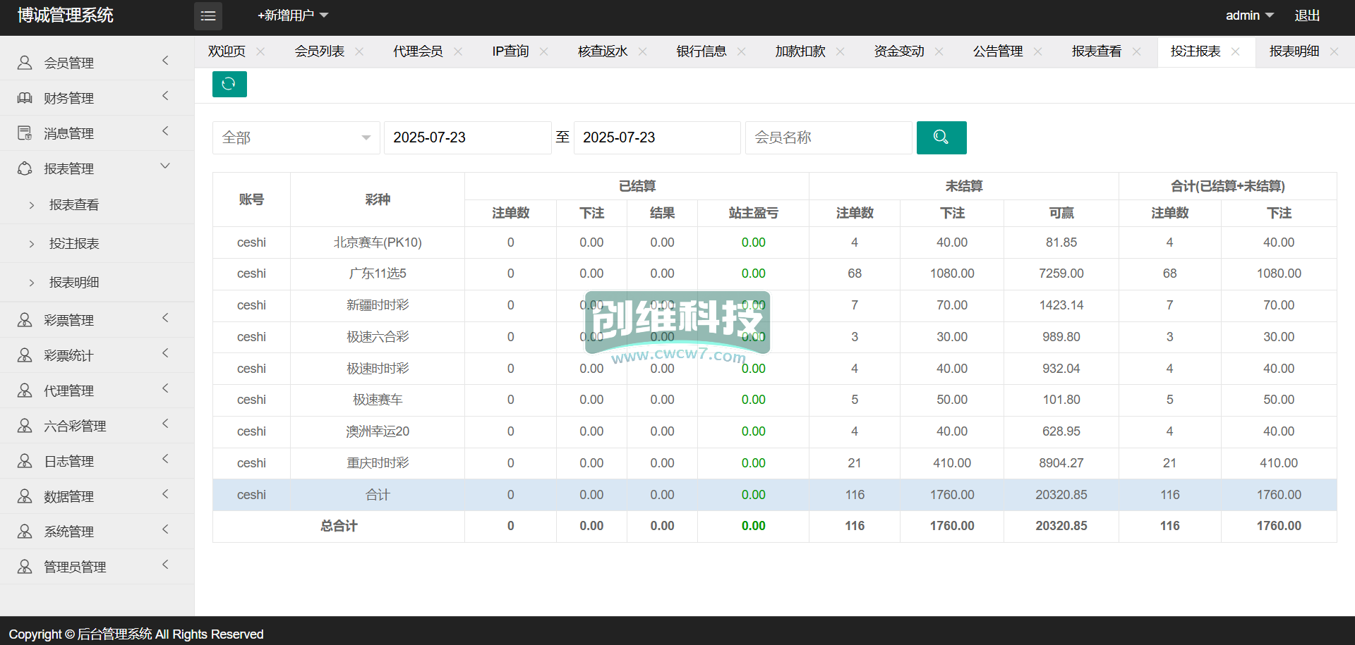This screenshot has width=1355, height=645.
Task: Close the 银行信息 tab
Action: click(x=741, y=51)
